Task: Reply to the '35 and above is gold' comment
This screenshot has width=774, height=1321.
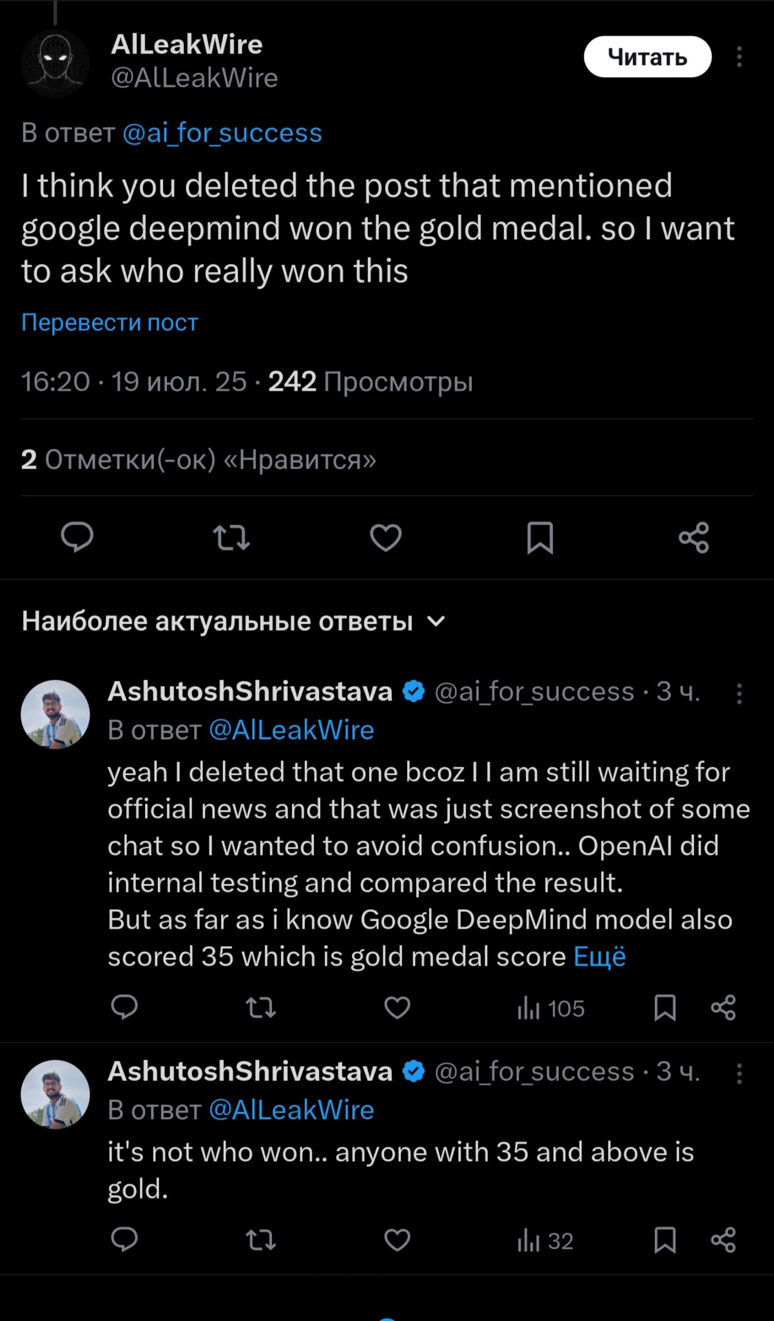Action: (x=124, y=1240)
